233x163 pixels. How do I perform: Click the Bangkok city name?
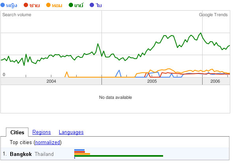click(x=21, y=154)
